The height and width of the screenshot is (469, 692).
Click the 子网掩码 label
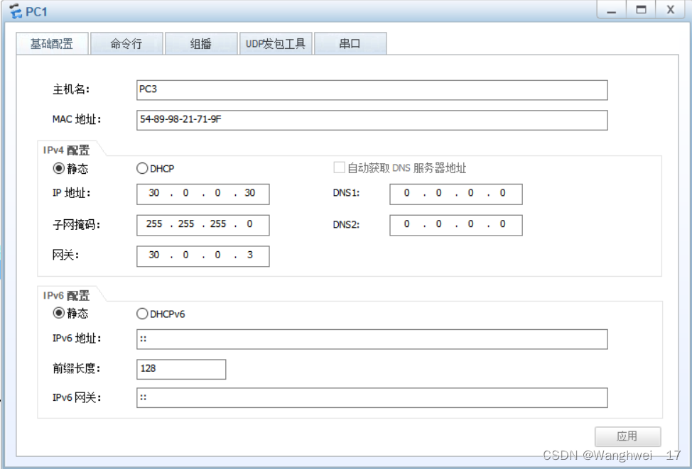pos(77,225)
